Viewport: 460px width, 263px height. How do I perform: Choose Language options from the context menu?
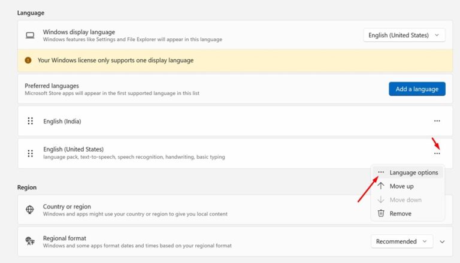(x=413, y=173)
